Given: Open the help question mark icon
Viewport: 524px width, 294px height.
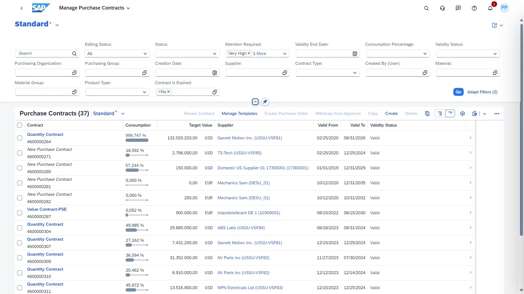Looking at the screenshot, I should [x=474, y=8].
